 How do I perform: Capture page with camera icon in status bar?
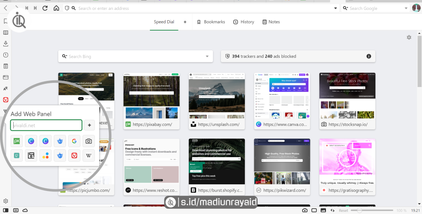pos(305,210)
